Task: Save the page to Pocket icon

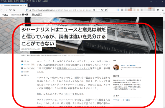Action: click(102, 10)
